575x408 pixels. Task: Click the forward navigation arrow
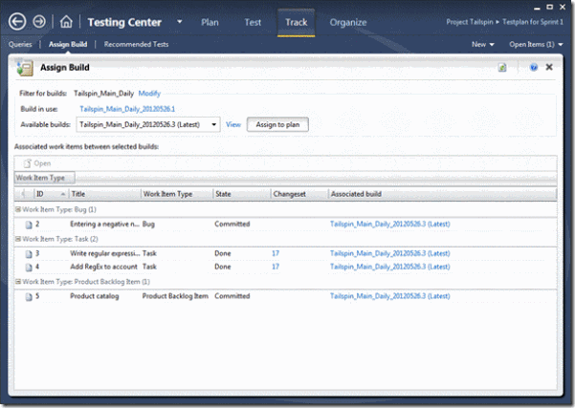click(x=39, y=21)
